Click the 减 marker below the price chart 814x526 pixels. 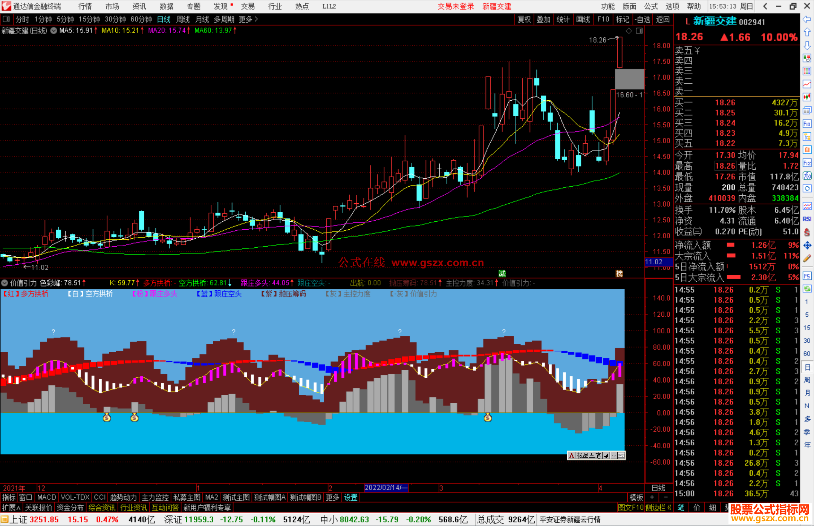[502, 273]
